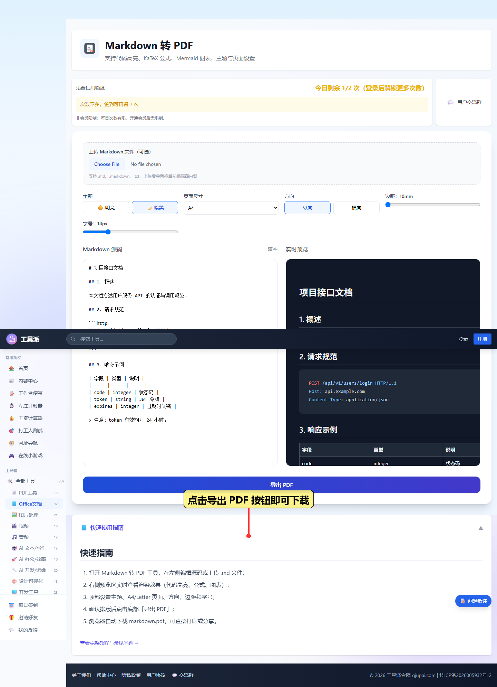497x687 pixels.
Task: Open 首页 home icon in sidebar
Action: pyautogui.click(x=12, y=368)
